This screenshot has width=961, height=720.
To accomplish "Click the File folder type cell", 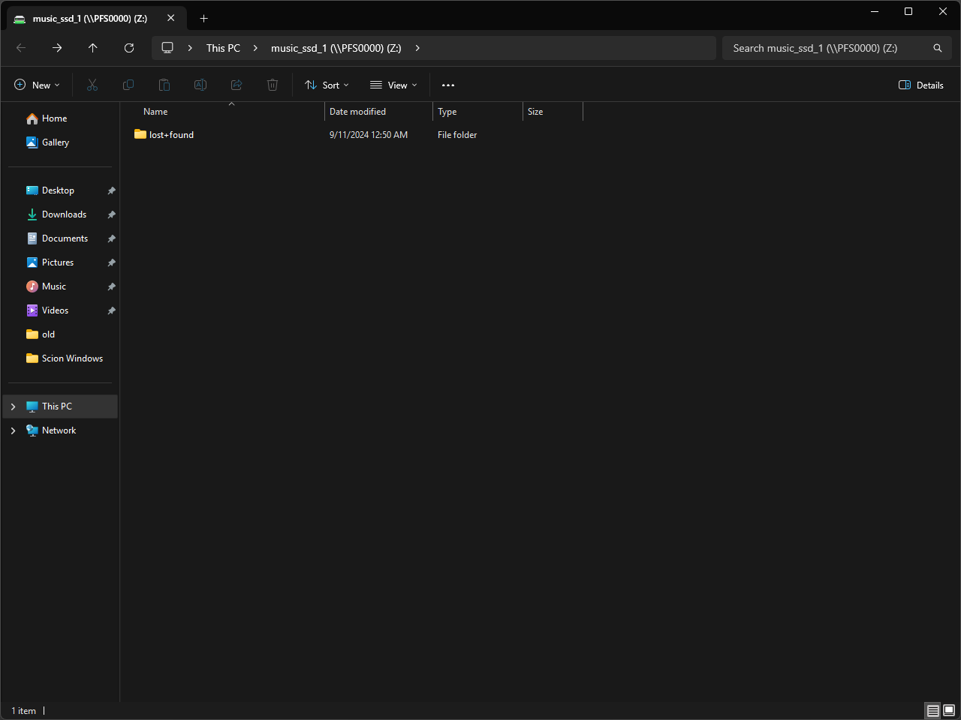I will pos(457,135).
